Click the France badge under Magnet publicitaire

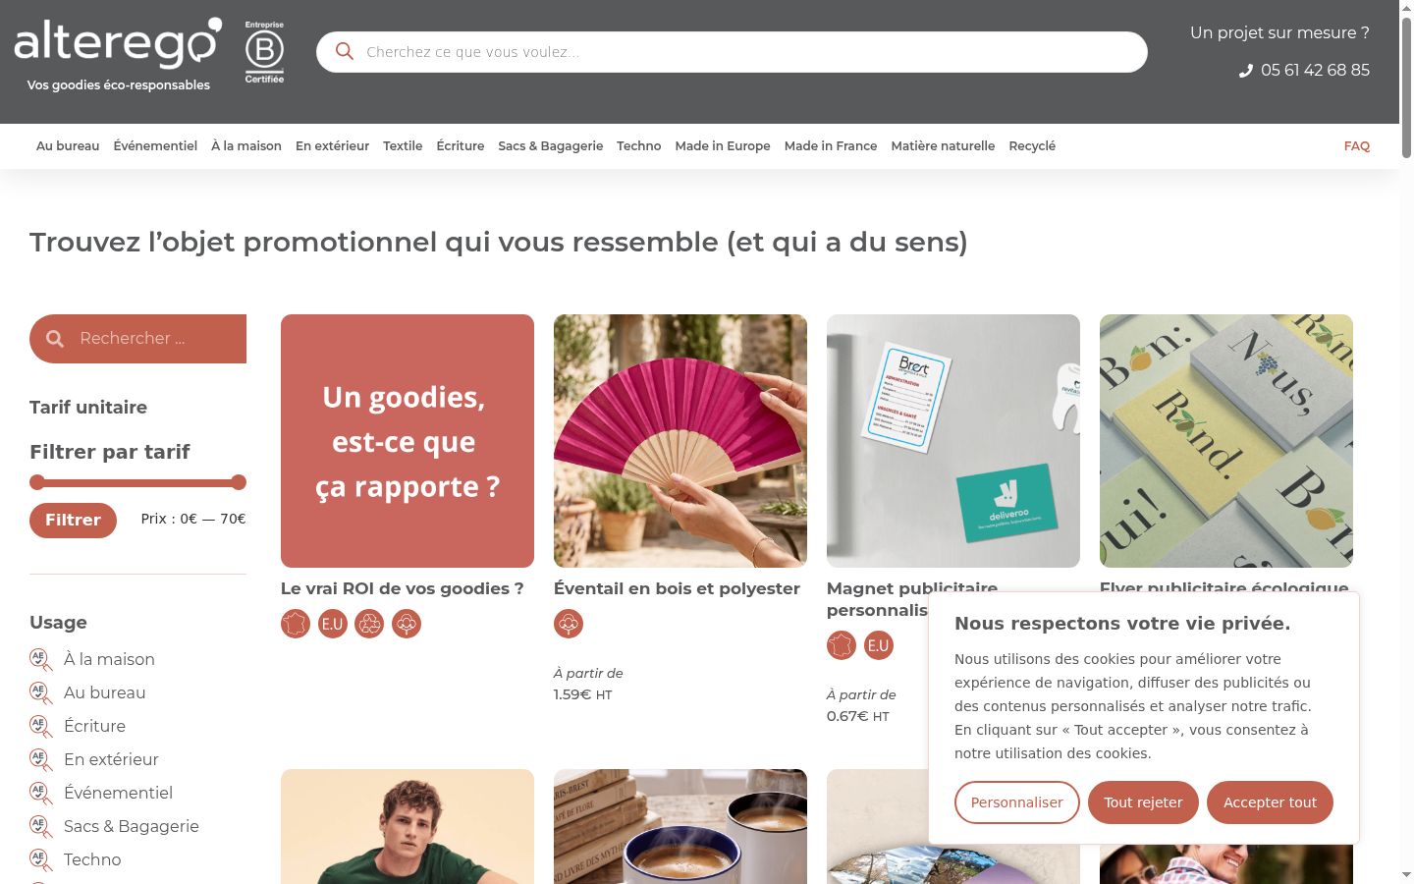(842, 645)
